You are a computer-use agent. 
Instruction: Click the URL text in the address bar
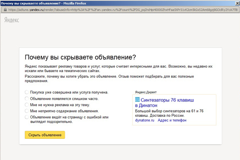click(x=120, y=10)
